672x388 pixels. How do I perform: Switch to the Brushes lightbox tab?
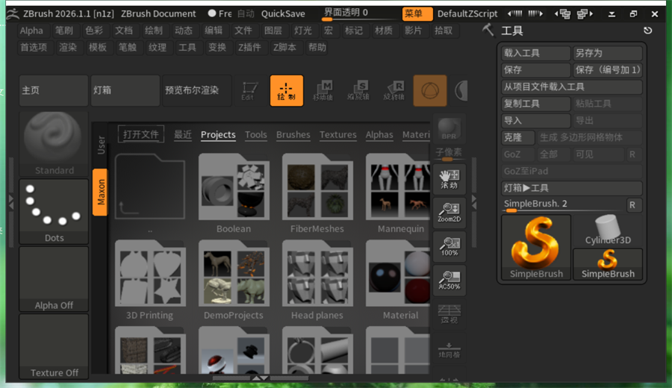(x=293, y=134)
